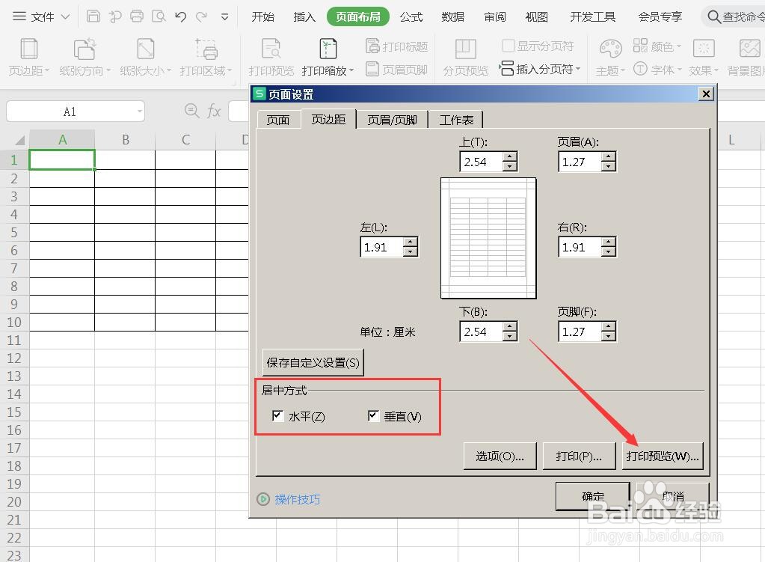Open the Name Box dropdown arrow
The width and height of the screenshot is (765, 562).
[x=140, y=112]
